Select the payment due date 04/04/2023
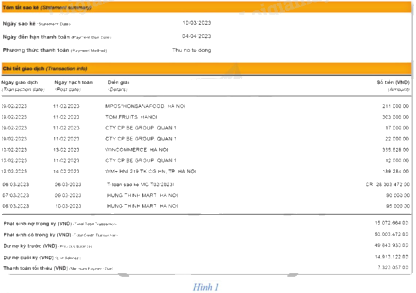This screenshot has height=293, width=416. tap(197, 36)
